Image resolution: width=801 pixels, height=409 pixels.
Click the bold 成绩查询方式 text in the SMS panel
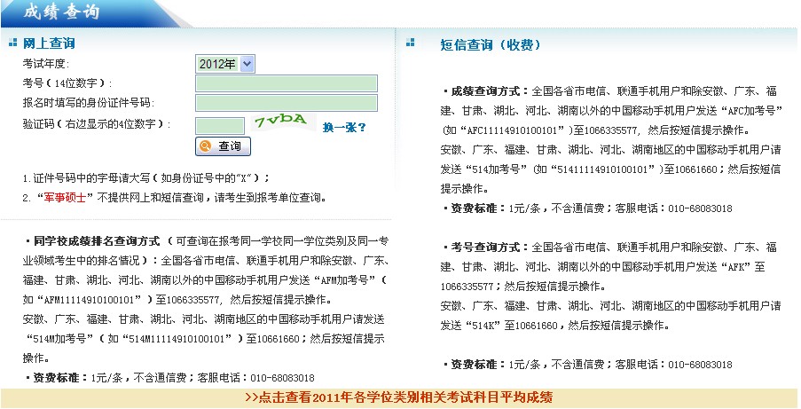pos(489,91)
